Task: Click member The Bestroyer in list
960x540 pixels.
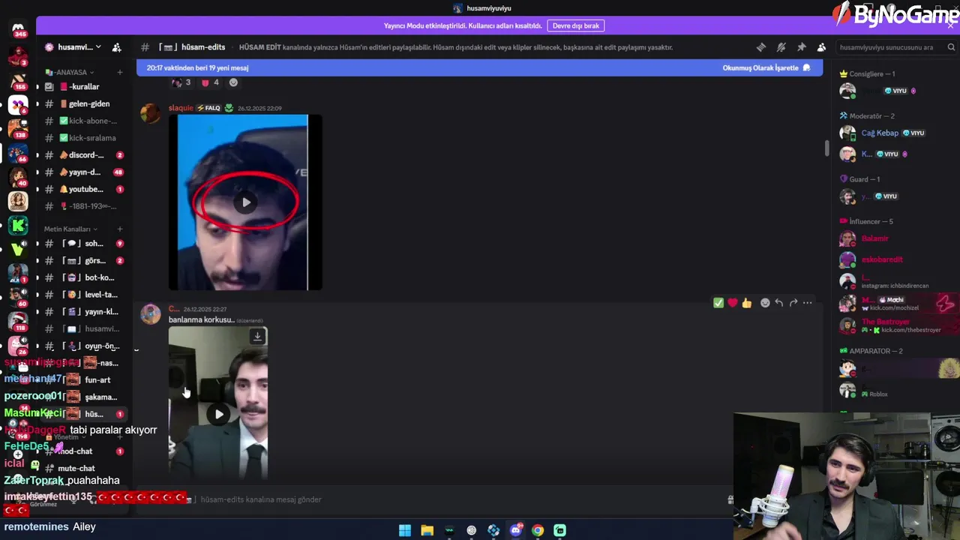Action: (x=885, y=322)
